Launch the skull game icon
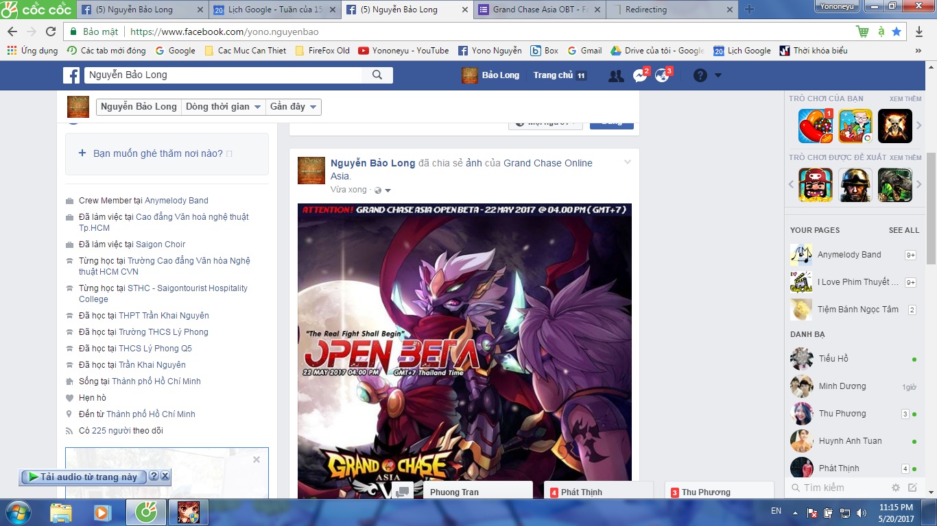 (895, 126)
